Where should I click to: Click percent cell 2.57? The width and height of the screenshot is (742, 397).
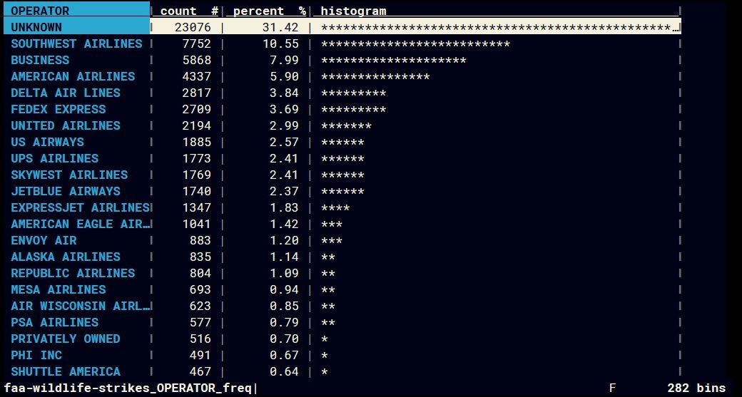(285, 142)
